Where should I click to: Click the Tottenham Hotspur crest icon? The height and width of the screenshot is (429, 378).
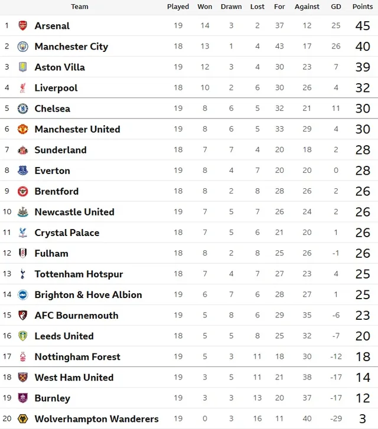(x=23, y=274)
